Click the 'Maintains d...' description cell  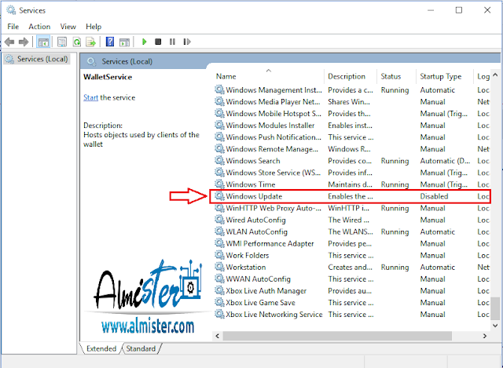click(x=350, y=184)
